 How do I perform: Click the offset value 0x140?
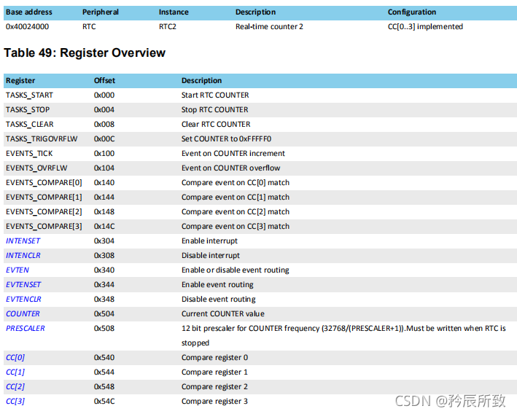pyautogui.click(x=104, y=183)
